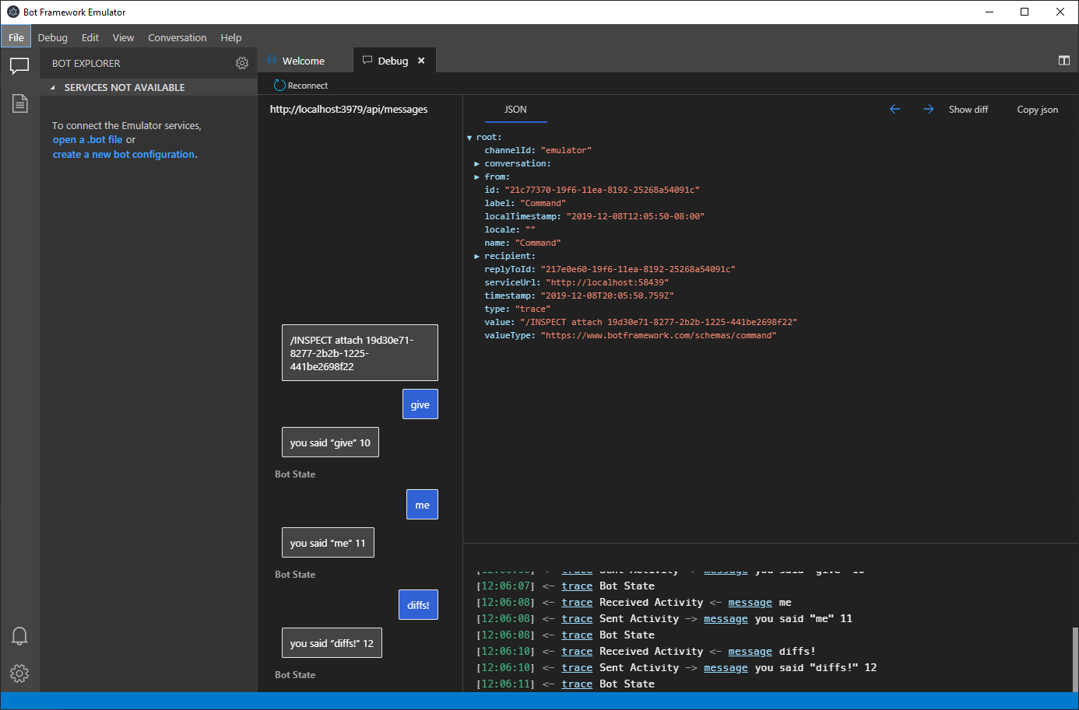Open the Conversation menu
Viewport: 1079px width, 710px height.
tap(177, 37)
